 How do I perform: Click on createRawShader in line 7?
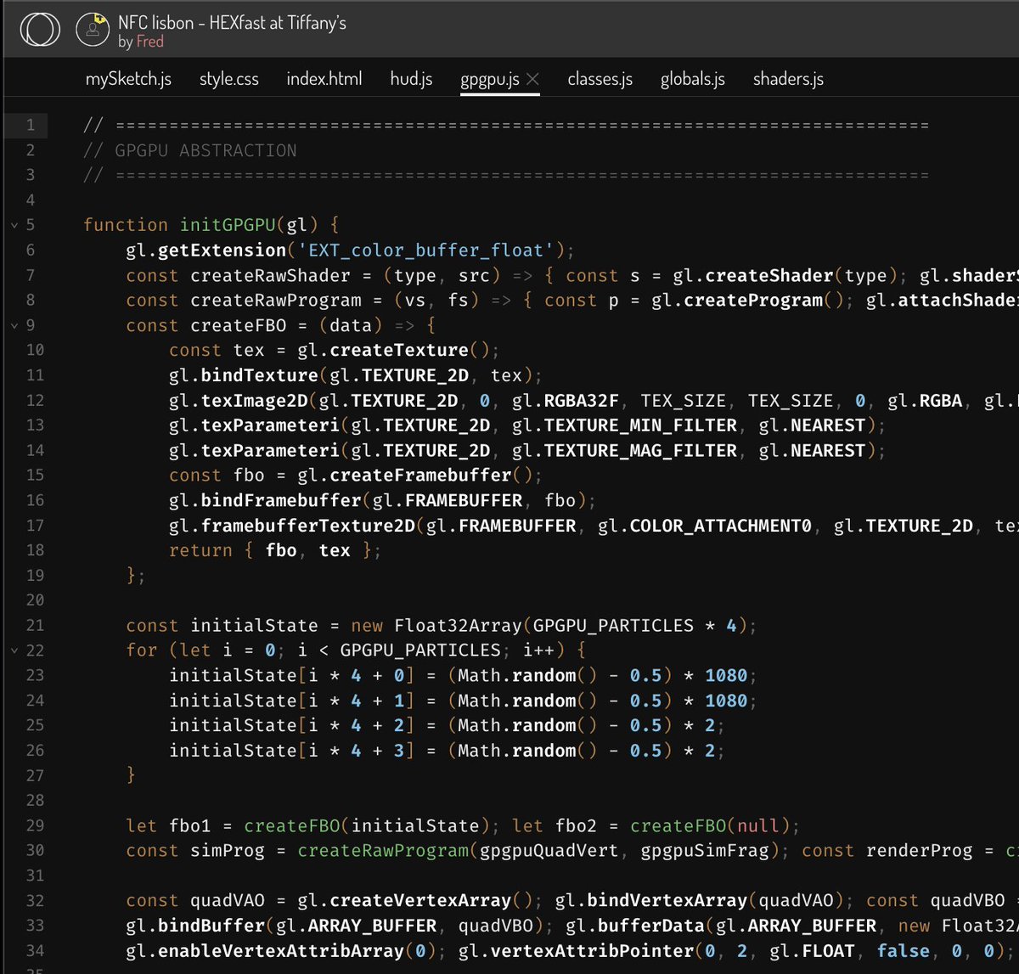[270, 275]
